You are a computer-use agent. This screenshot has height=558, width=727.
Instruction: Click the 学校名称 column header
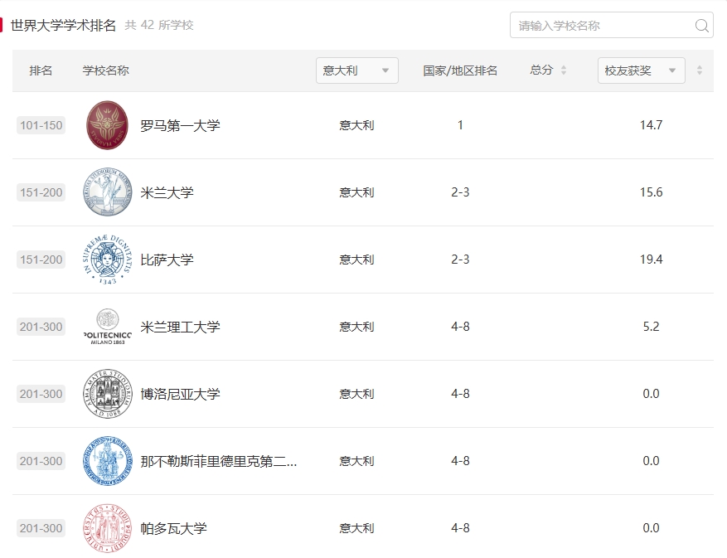106,70
